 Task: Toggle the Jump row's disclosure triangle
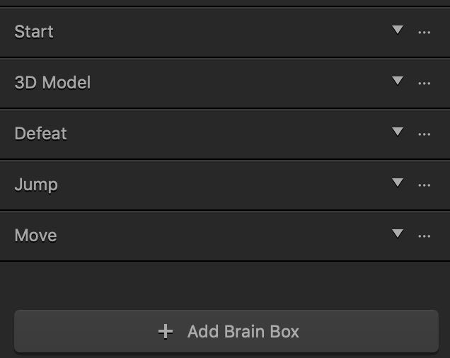click(398, 183)
